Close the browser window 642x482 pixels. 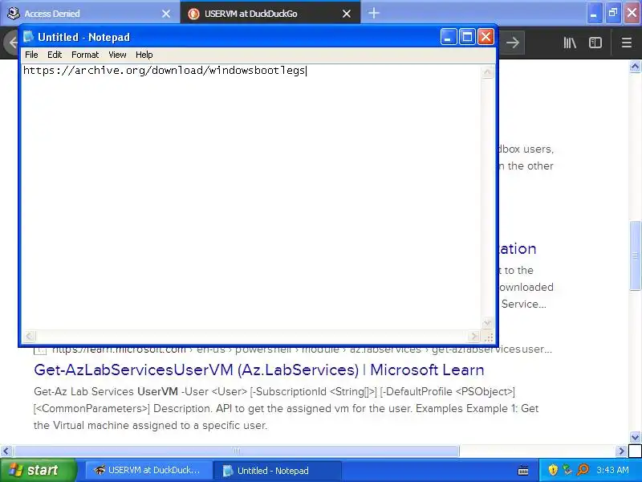pyautogui.click(x=632, y=13)
